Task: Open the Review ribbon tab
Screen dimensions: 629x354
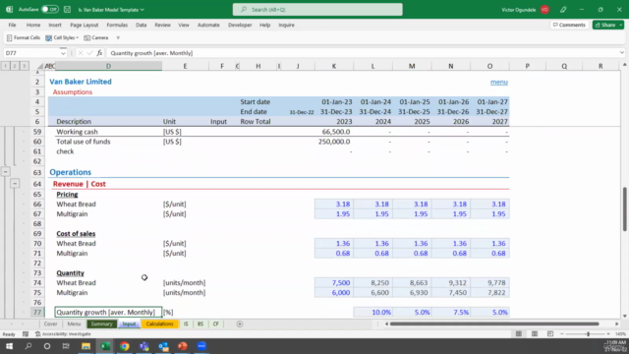Action: [162, 25]
